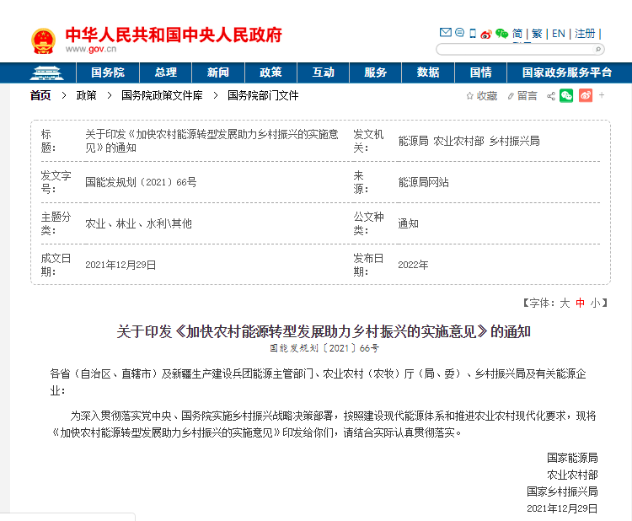Click written date 2021年12月29日 in table

click(121, 265)
